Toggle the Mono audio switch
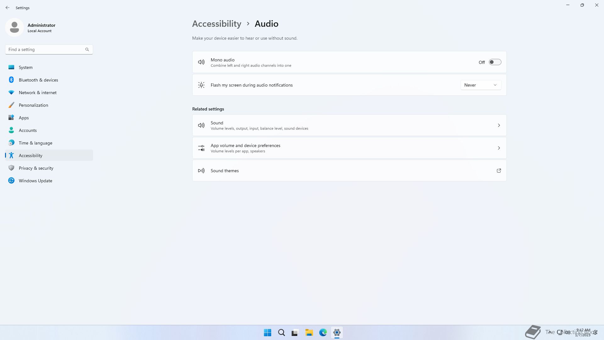Image resolution: width=604 pixels, height=340 pixels. pyautogui.click(x=495, y=62)
